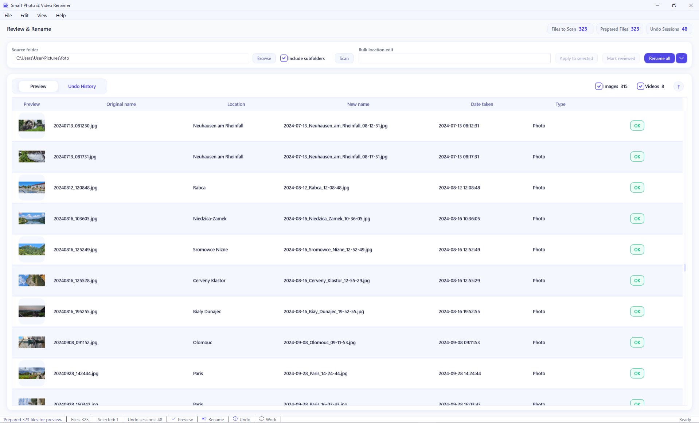The height and width of the screenshot is (423, 699).
Task: Select thumbnail for 20240816_103605.jpg
Action: (32, 219)
